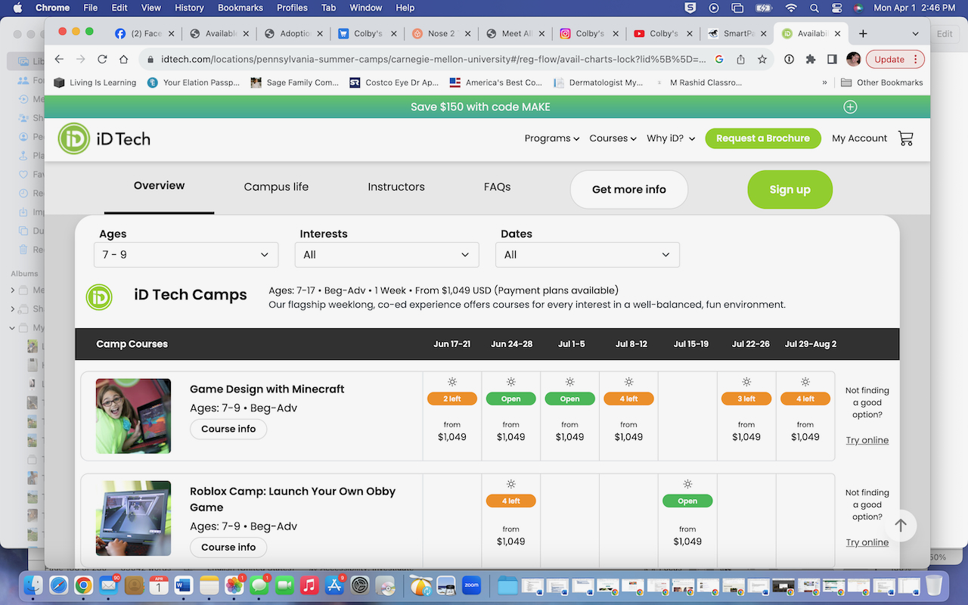This screenshot has width=968, height=605.
Task: Open the shopping cart icon
Action: click(x=905, y=138)
